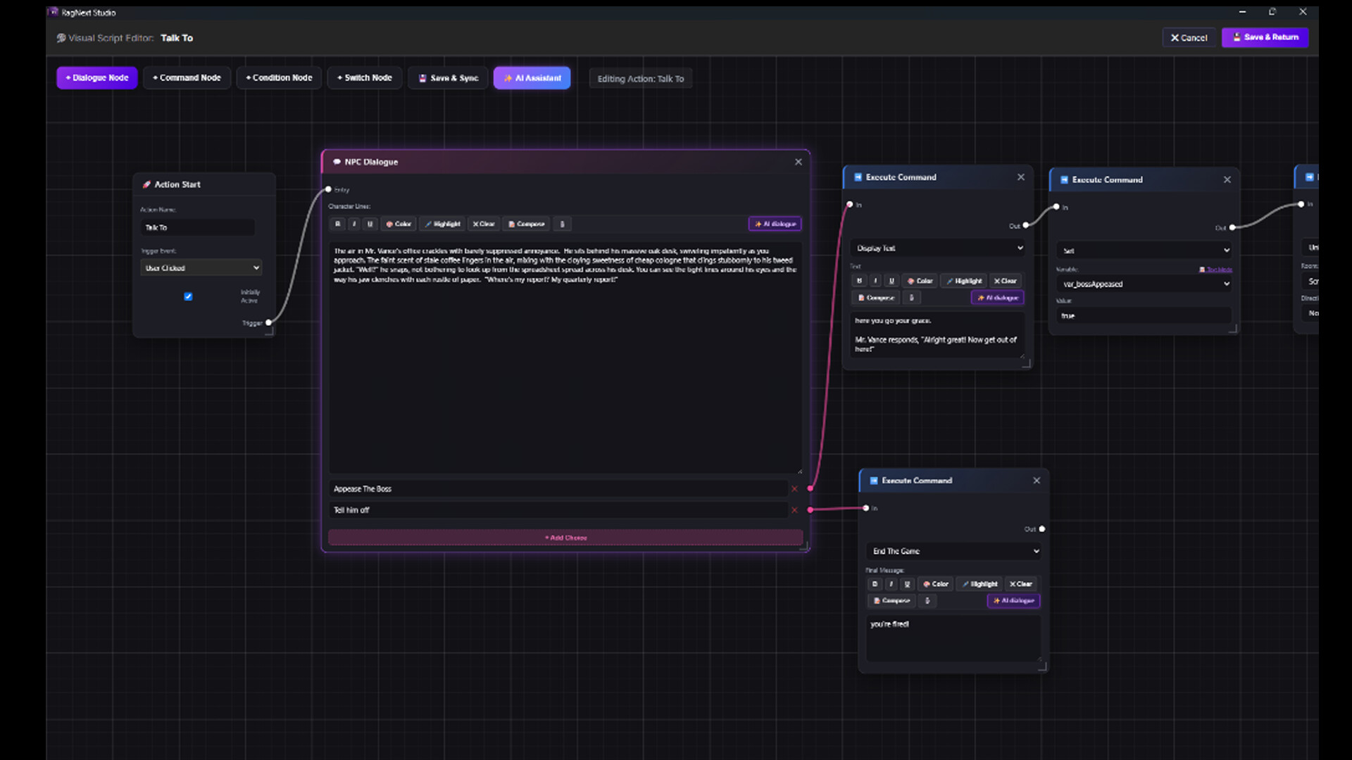Open Color picker in NPC Dialogue toolbar
This screenshot has height=760, width=1352.
coord(399,224)
